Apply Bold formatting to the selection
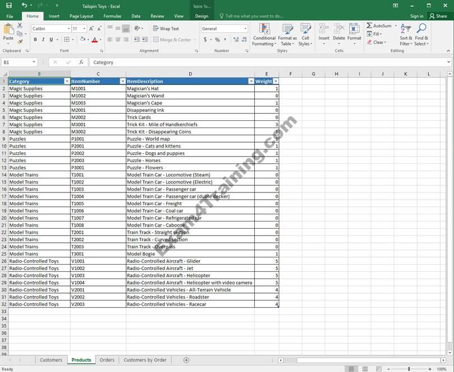 [35, 40]
